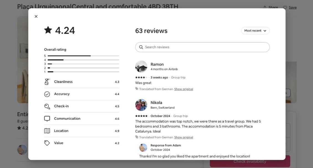Open the Most recent sort dropdown
The image size is (313, 168).
255,31
